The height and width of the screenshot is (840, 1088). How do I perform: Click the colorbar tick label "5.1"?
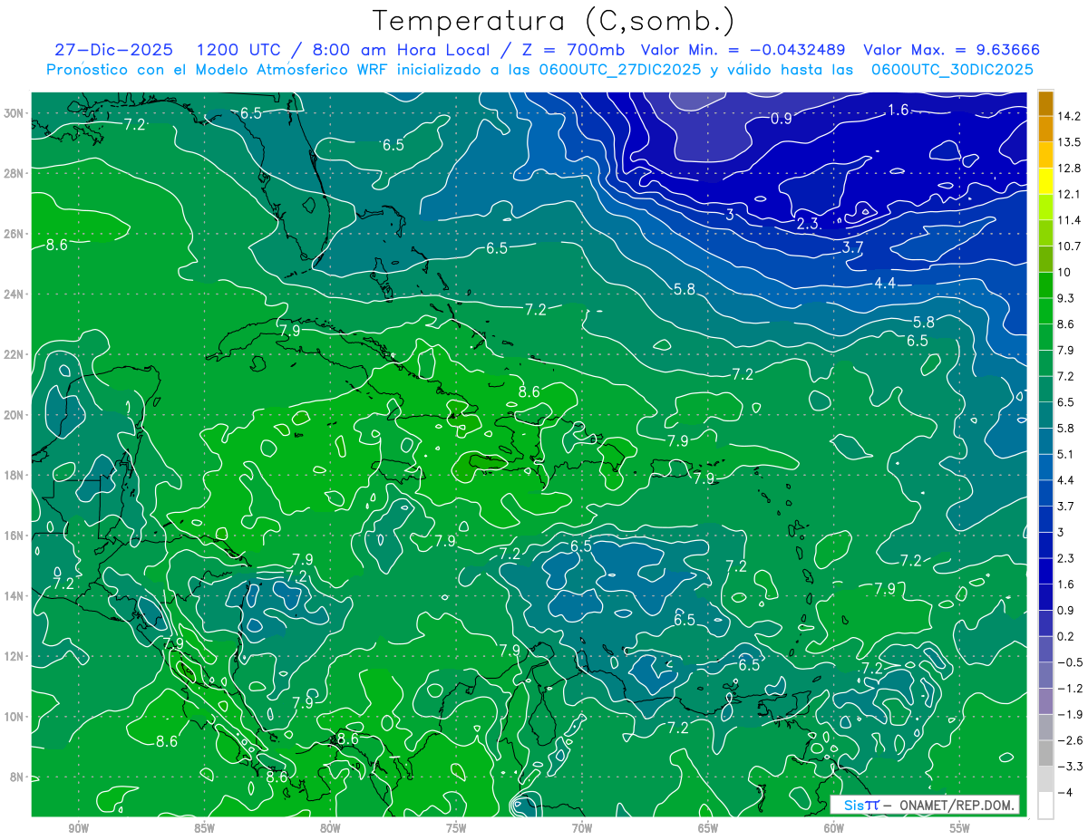[x=1066, y=454]
